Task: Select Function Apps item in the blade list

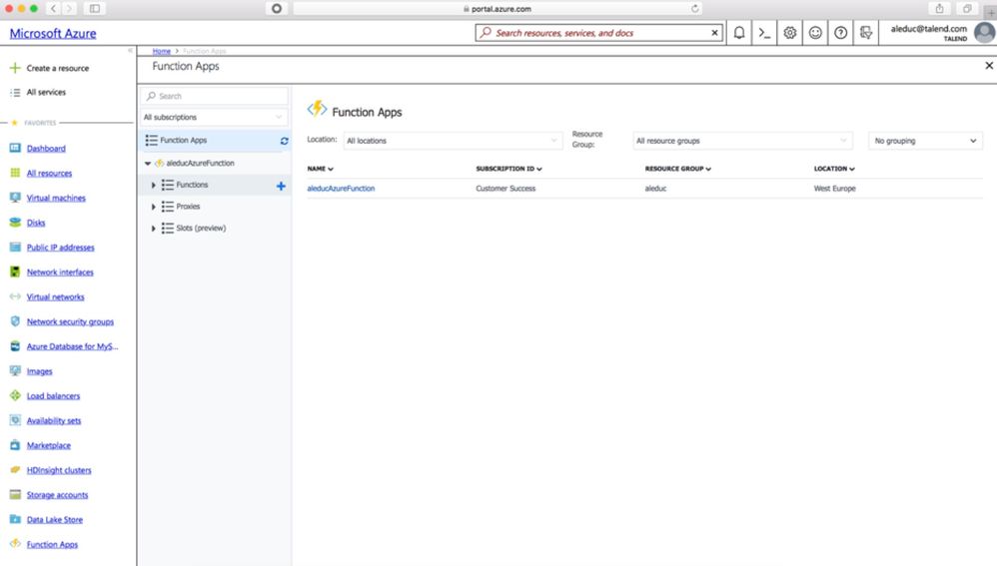Action: tap(214, 141)
